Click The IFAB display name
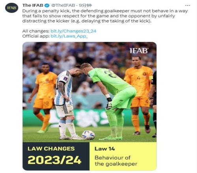This screenshot has width=197, height=173. tap(33, 6)
